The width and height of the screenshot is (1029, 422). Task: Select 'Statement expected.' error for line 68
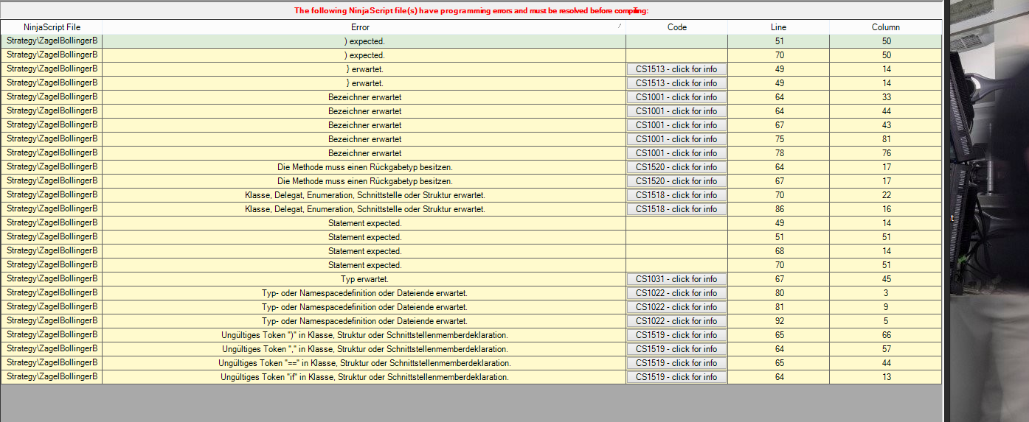click(x=364, y=251)
